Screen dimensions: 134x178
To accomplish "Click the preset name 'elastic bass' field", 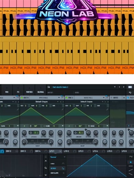I will click(x=60, y=87).
